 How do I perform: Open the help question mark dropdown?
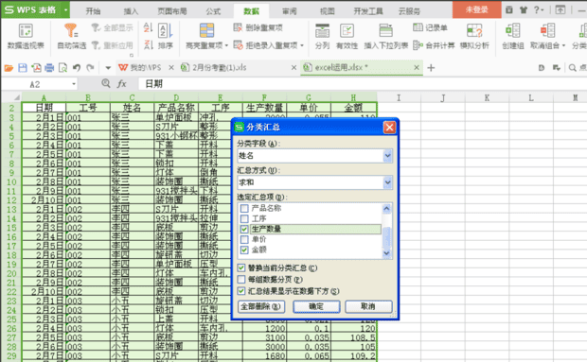point(539,10)
